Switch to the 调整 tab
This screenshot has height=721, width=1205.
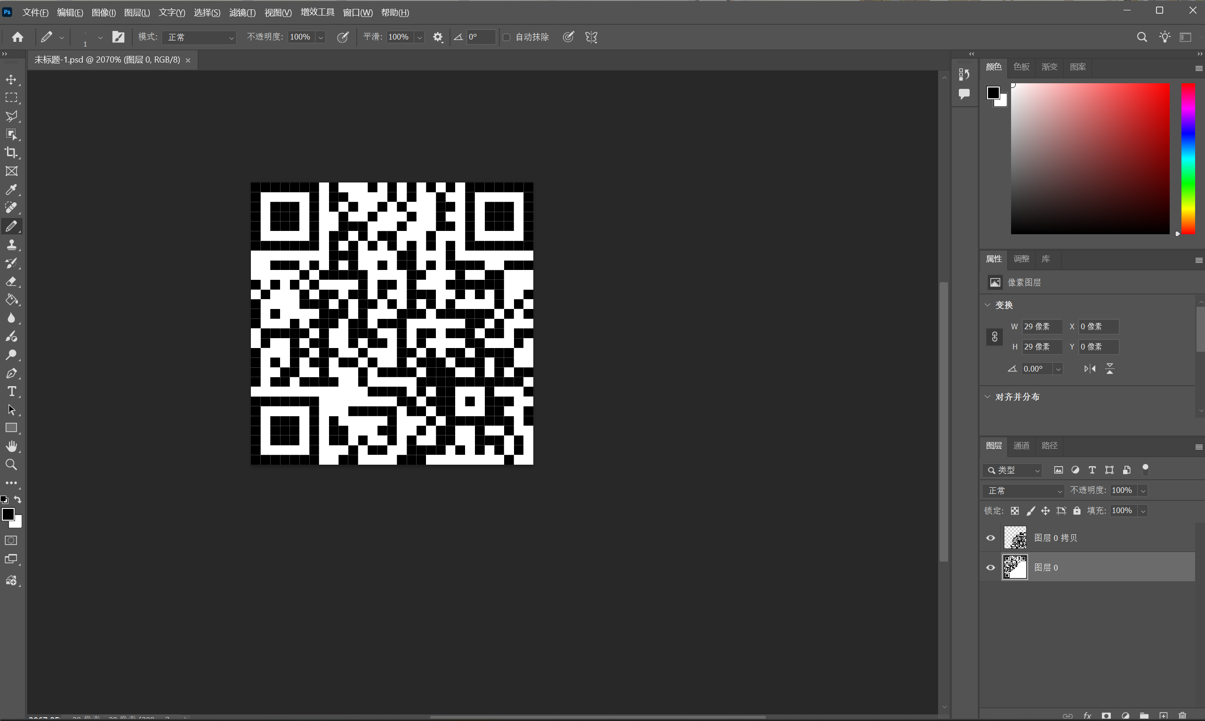[1021, 259]
